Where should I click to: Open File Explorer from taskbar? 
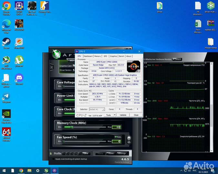pyautogui.click(x=29, y=170)
